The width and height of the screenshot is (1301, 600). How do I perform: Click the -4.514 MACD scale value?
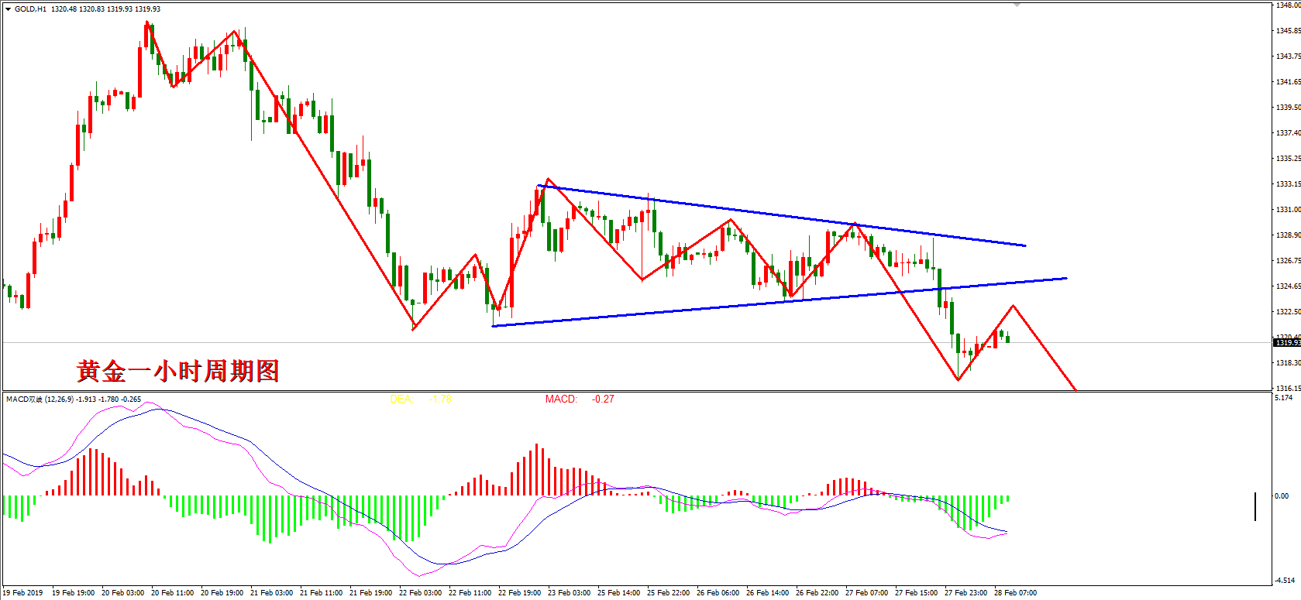click(x=1284, y=580)
